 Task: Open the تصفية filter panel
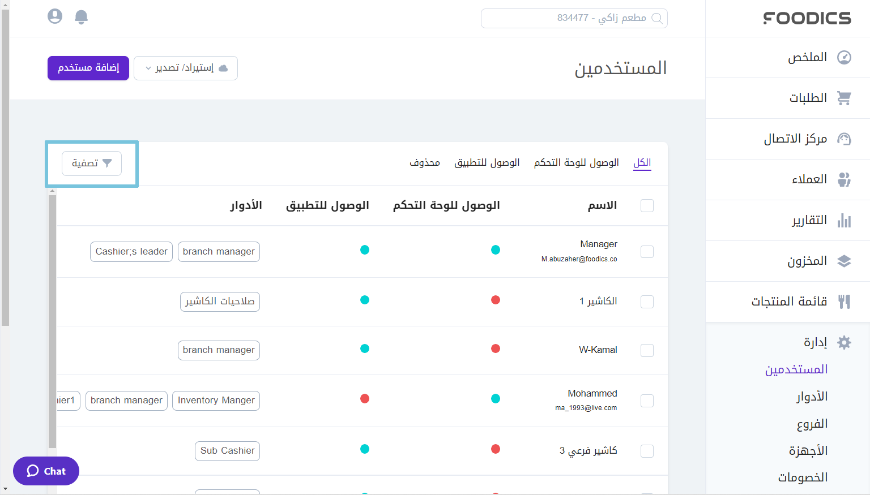91,163
